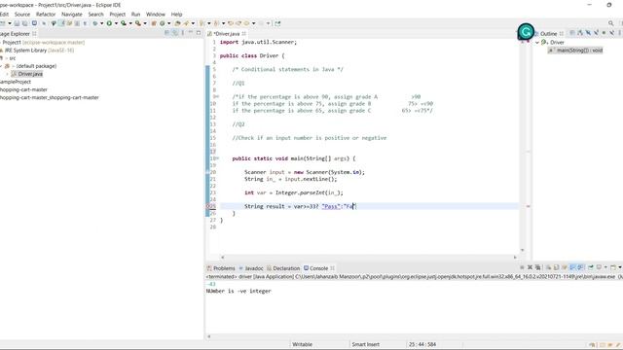Select shopping-cart-master_shopping-cart-master project

point(50,97)
